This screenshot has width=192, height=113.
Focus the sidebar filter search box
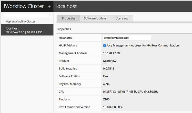coord(25,16)
